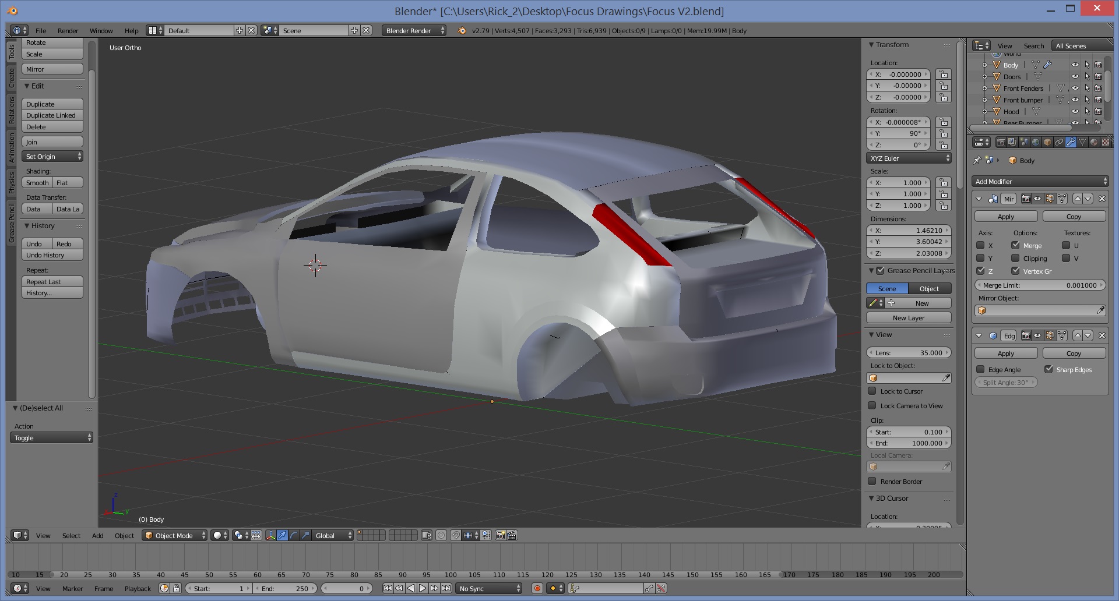Move Mirror modifier up in stack

pos(1078,199)
